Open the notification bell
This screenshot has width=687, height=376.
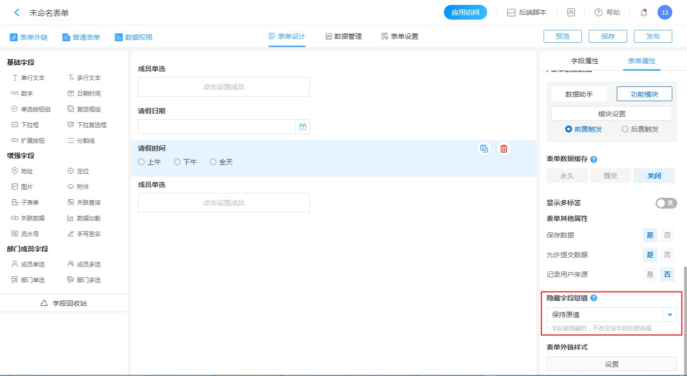point(644,13)
